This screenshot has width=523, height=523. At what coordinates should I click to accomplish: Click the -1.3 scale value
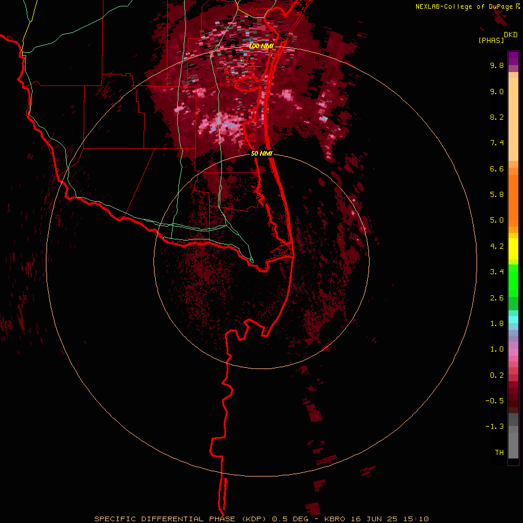[x=495, y=427]
